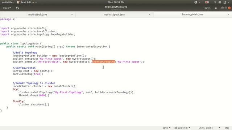Click the //Configuration comment
The height and width of the screenshot is (130, 232).
click(x=24, y=68)
